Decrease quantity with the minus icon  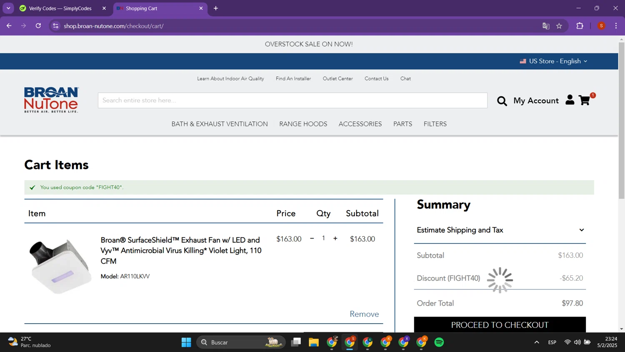click(312, 239)
